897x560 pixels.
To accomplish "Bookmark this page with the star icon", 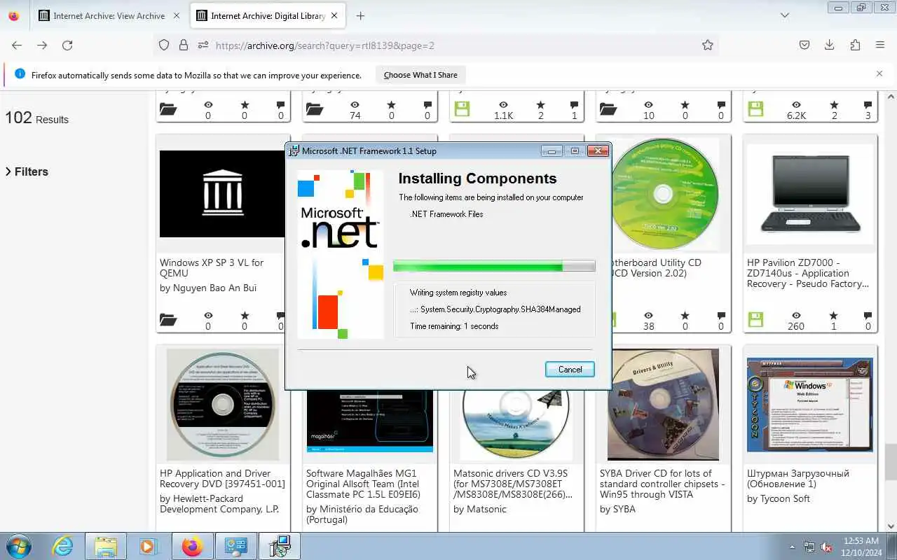I will (x=708, y=45).
